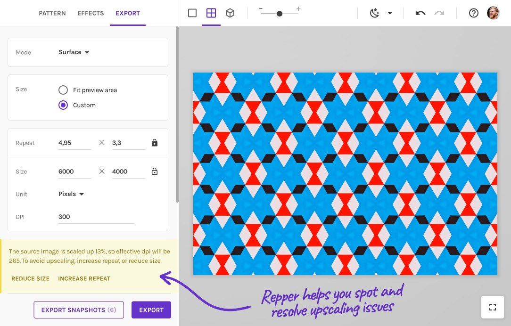Open the Effects tab
The width and height of the screenshot is (511, 326).
(x=91, y=13)
